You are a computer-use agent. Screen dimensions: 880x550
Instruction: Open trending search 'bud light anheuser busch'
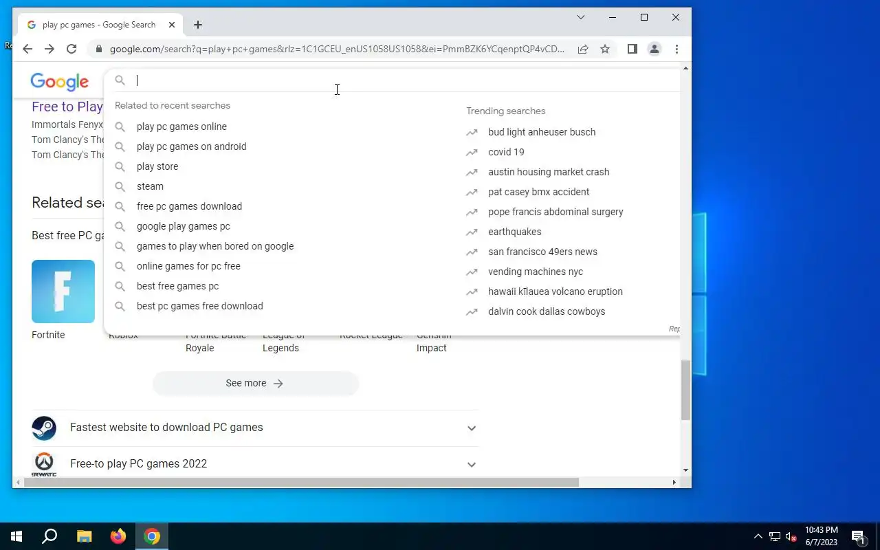pos(542,132)
